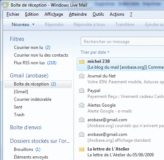Image resolution: width=164 pixels, height=160 pixels.
Task: Click envelope icon of 'courriels qui n'arrivent' message
Action: click(x=82, y=120)
